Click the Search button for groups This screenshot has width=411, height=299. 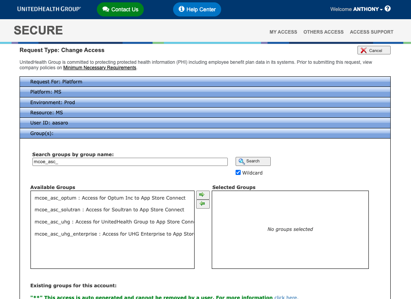point(253,161)
